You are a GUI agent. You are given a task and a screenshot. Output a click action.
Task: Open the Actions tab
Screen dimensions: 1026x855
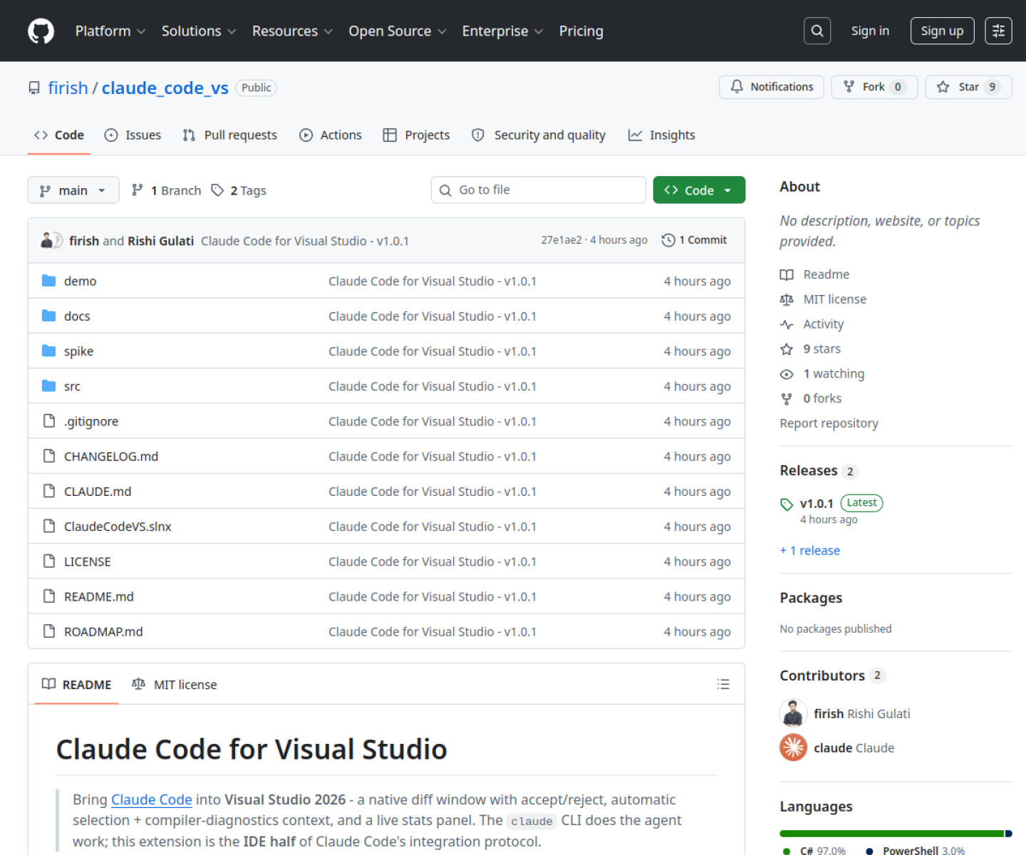[331, 135]
